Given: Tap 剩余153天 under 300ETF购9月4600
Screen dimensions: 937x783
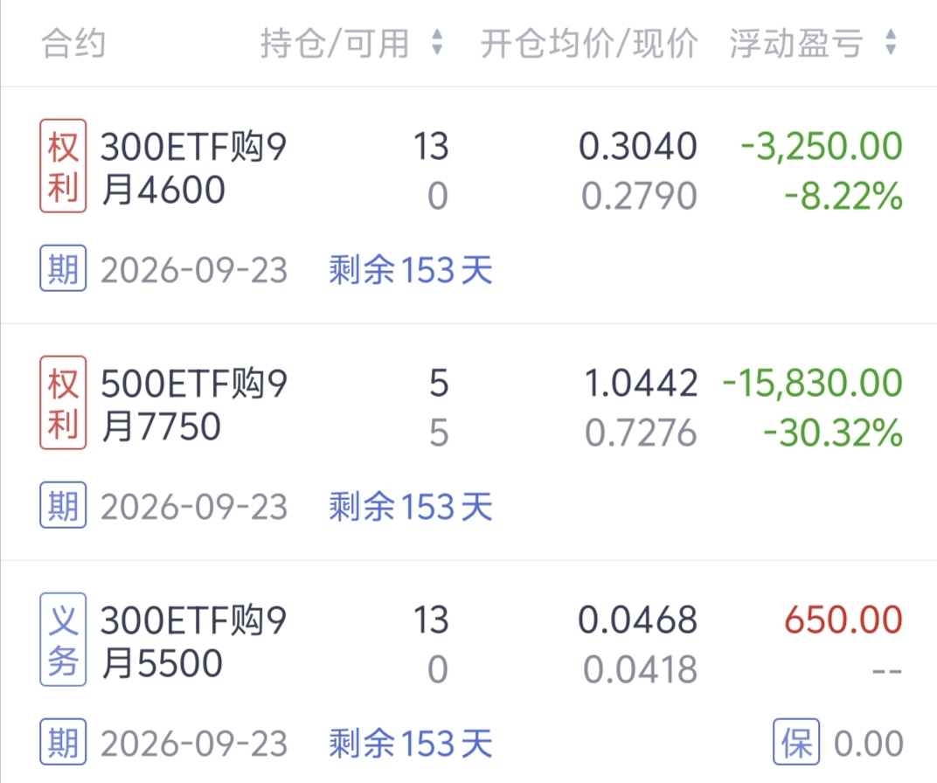Looking at the screenshot, I should click(411, 270).
